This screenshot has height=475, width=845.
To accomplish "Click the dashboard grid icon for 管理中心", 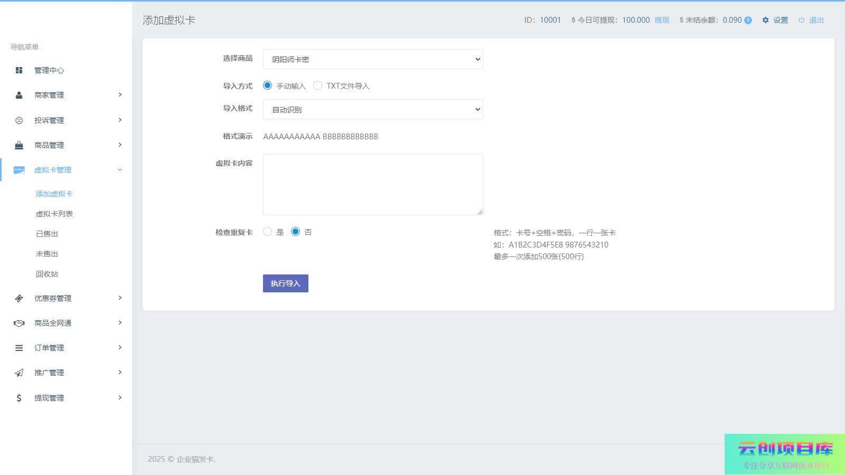I will (19, 70).
